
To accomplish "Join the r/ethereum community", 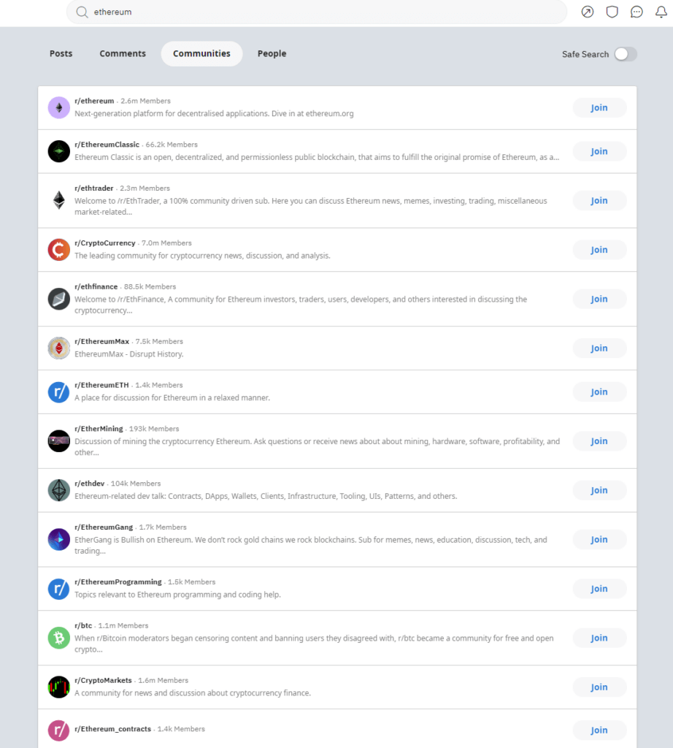I will pos(599,107).
